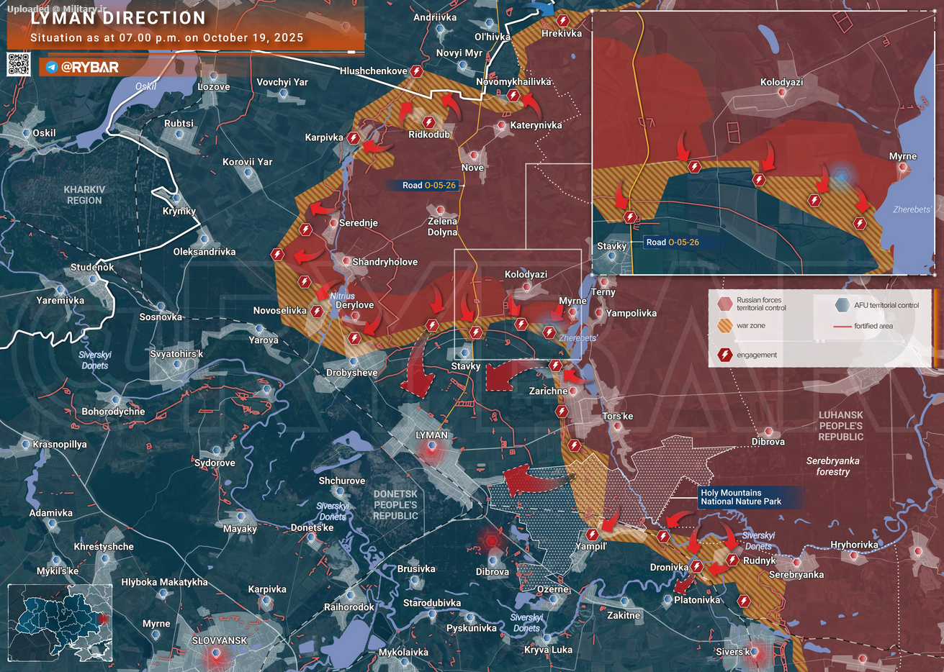The width and height of the screenshot is (944, 672).
Task: Click the Russian forces territorial control swatch
Action: [x=724, y=304]
